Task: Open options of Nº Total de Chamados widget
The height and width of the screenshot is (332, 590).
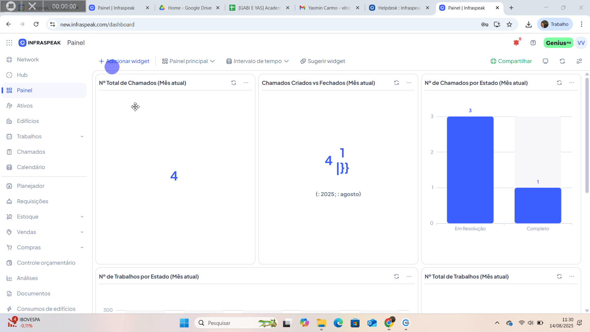Action: coord(246,83)
